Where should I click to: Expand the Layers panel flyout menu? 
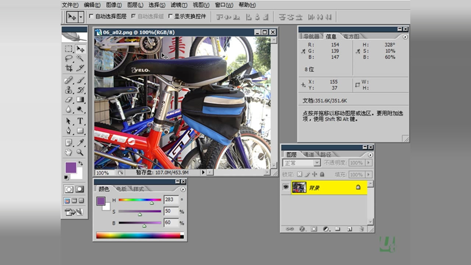tap(370, 155)
